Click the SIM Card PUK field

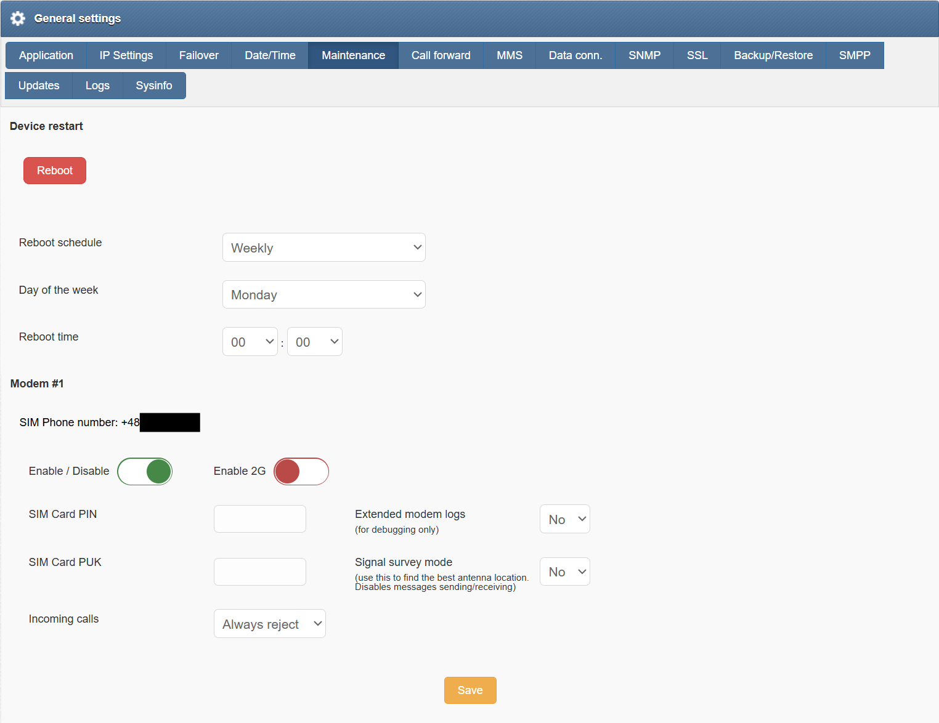[x=260, y=572]
